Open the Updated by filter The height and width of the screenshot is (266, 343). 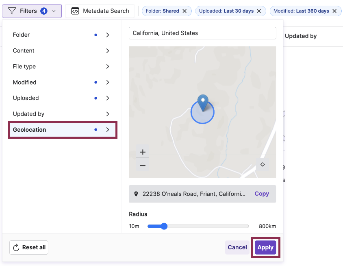[61, 114]
